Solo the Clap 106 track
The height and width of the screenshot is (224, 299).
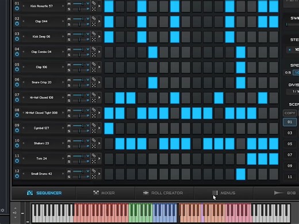(x=69, y=70)
